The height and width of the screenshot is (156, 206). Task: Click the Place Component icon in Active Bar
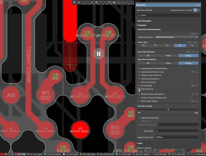click(96, 2)
